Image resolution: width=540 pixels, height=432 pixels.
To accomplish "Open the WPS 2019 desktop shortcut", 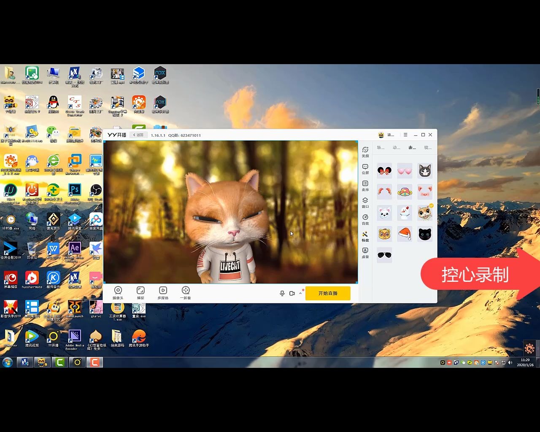I will pyautogui.click(x=53, y=251).
